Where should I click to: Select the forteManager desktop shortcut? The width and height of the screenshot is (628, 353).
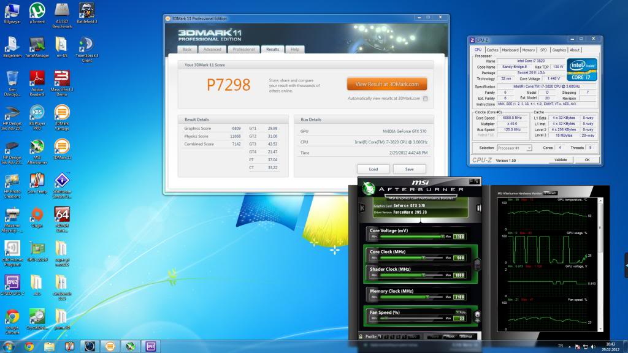(37, 47)
